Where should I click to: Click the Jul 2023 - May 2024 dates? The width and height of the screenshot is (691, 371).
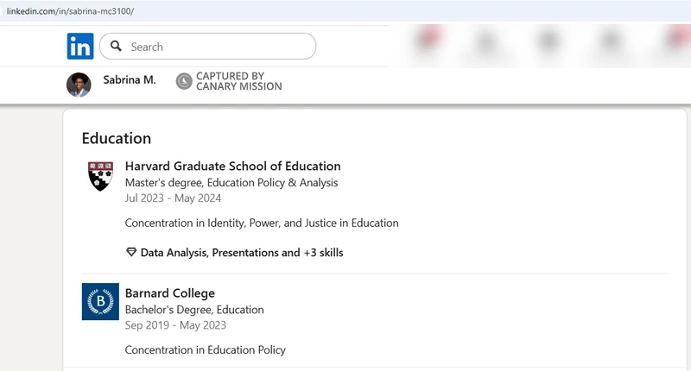pos(173,198)
